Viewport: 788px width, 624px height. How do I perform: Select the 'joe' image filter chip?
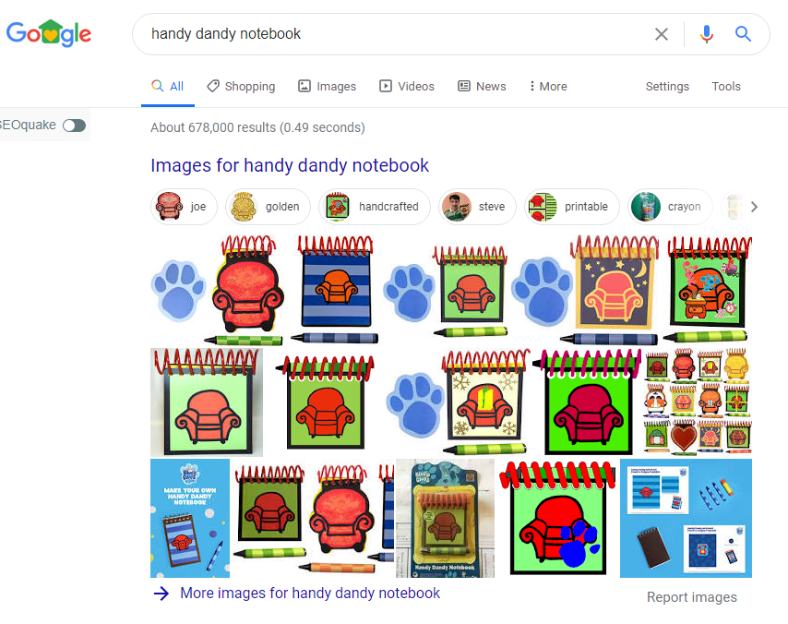pos(184,206)
